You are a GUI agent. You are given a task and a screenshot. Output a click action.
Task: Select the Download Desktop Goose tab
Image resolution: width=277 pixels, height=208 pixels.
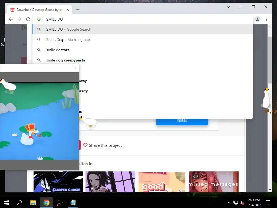pyautogui.click(x=40, y=10)
